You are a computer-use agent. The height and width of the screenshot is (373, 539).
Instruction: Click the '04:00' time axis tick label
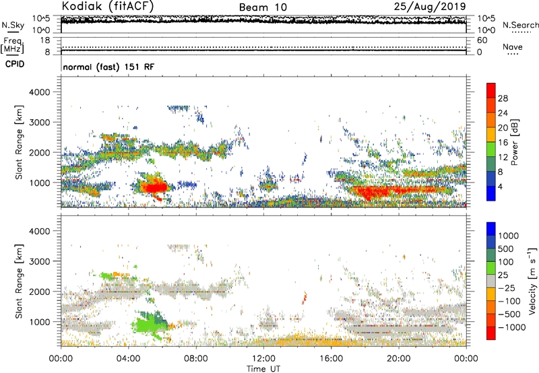click(x=128, y=359)
